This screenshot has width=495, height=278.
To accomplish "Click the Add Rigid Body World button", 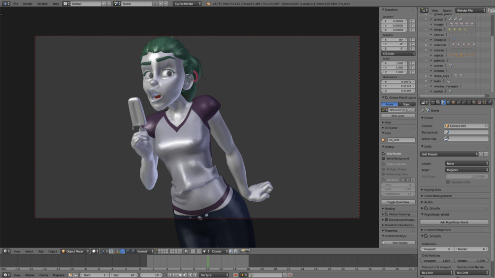I will pos(454,222).
